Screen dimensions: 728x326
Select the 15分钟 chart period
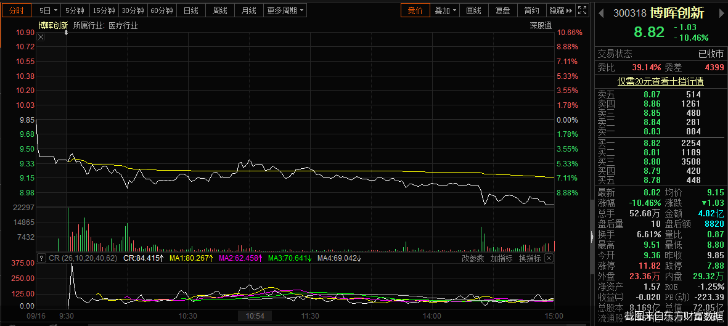pos(104,10)
